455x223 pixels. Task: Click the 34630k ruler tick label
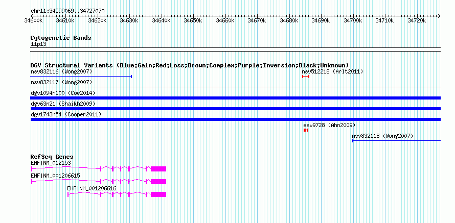pos(130,20)
